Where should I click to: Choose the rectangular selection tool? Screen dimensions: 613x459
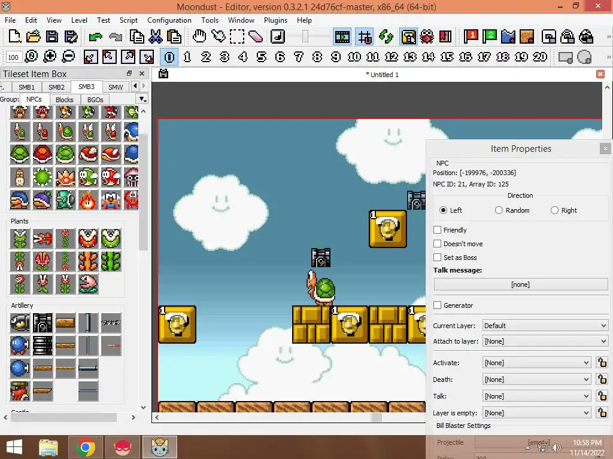[237, 36]
